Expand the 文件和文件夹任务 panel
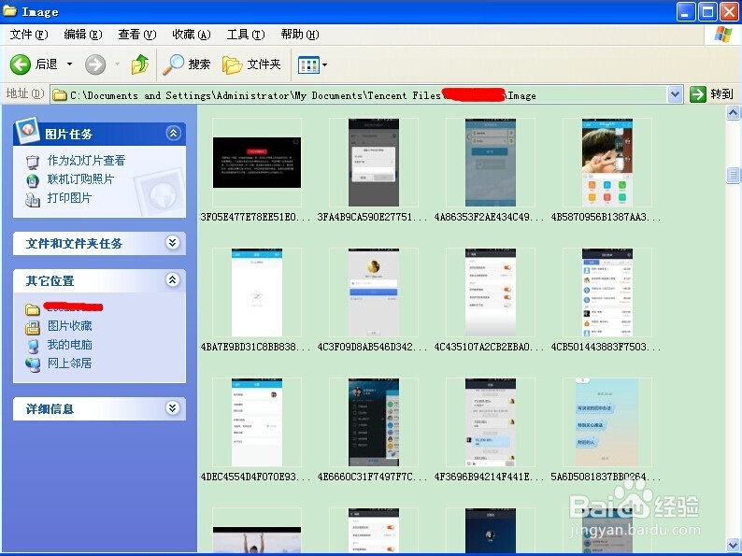Image resolution: width=742 pixels, height=556 pixels. [173, 243]
